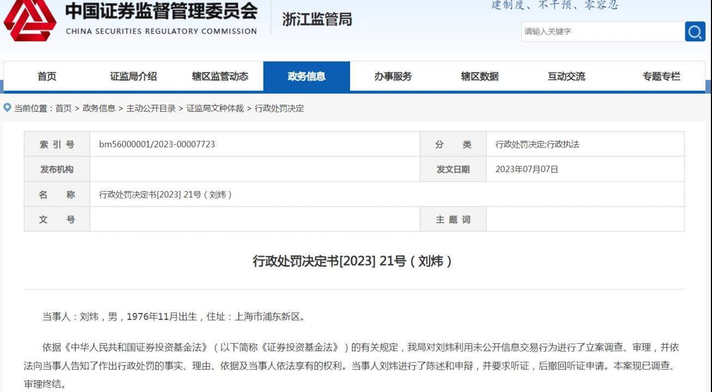Go to the 办事服务 navigation tab
The image size is (712, 392).
(393, 76)
